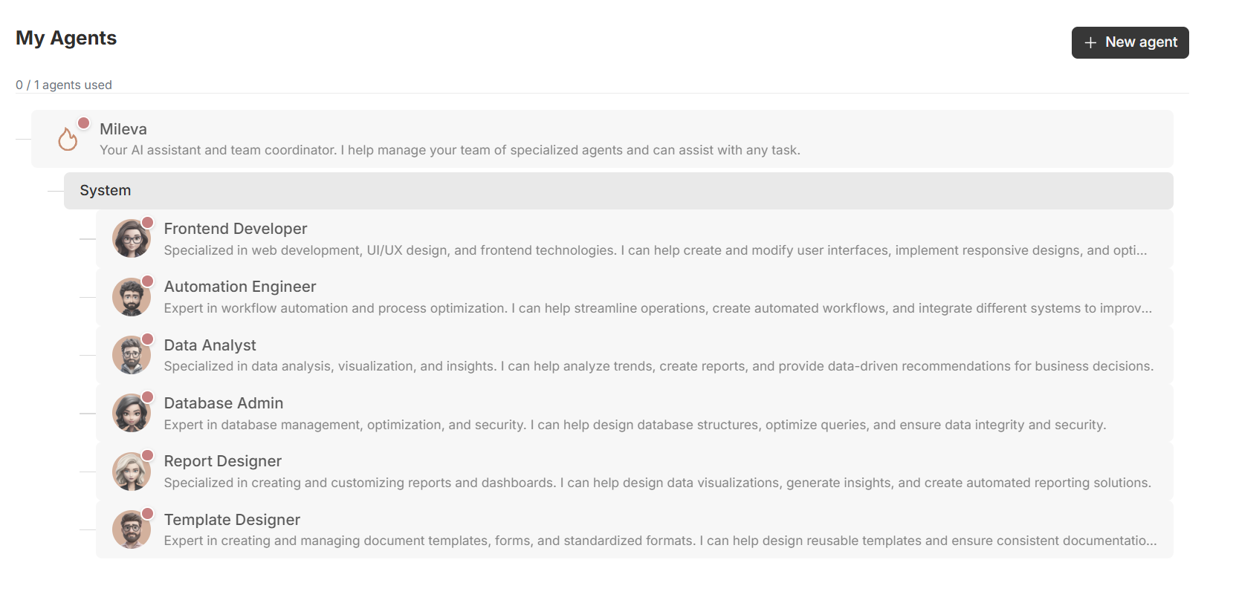Click the Template Designer avatar
Image resolution: width=1236 pixels, height=600 pixels.
click(132, 529)
